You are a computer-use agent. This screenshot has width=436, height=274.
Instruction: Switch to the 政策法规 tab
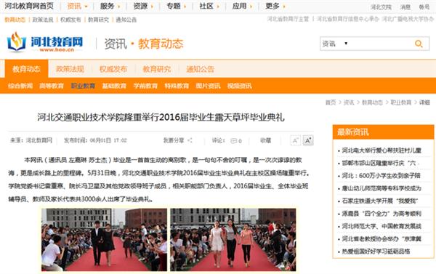[70, 69]
